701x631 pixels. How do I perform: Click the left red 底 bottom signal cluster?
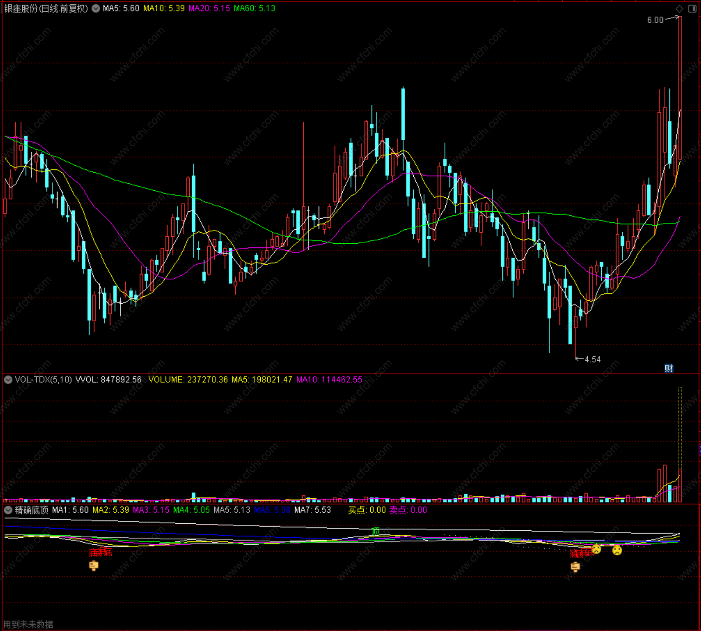tap(101, 552)
